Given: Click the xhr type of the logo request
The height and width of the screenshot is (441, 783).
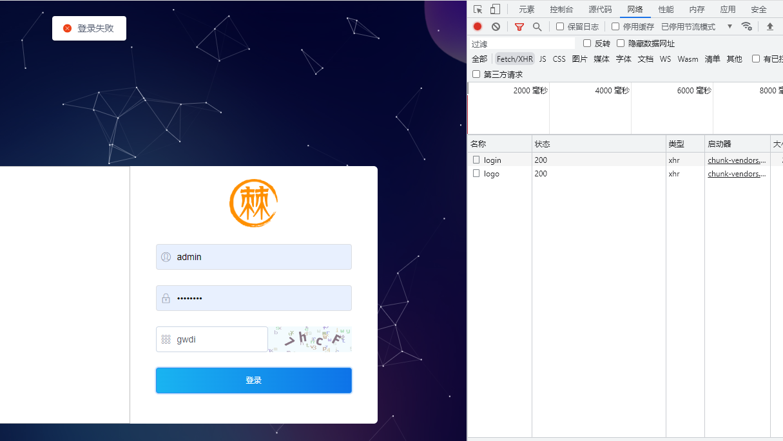Looking at the screenshot, I should [674, 174].
